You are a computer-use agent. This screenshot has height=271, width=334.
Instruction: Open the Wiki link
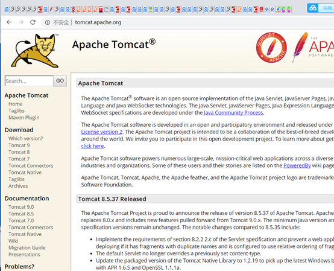click(13, 241)
